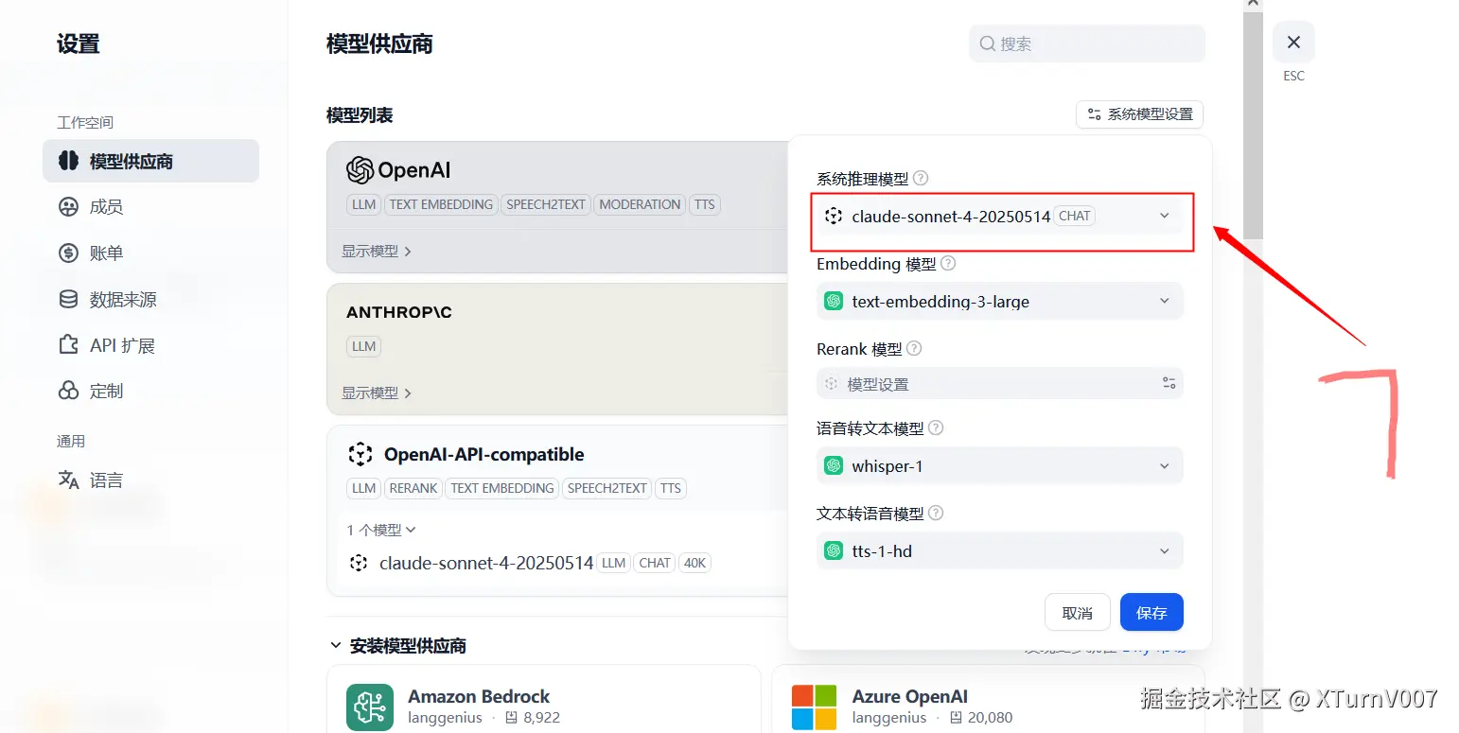Open the tts-1-hd text-to-speech dropdown
Viewport: 1459px width, 733px height.
(999, 551)
